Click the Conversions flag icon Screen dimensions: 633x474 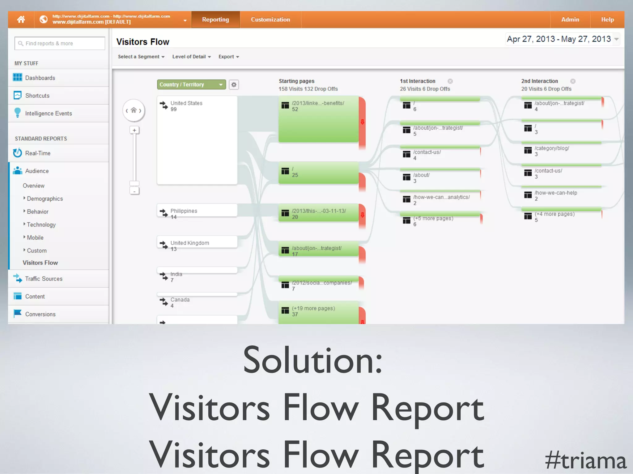(x=18, y=314)
